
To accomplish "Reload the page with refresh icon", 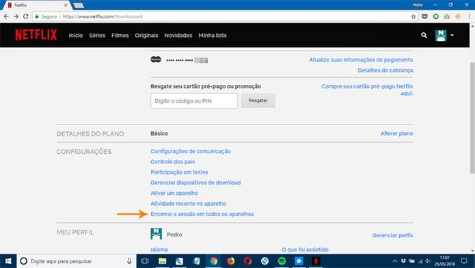I will pyautogui.click(x=26, y=16).
